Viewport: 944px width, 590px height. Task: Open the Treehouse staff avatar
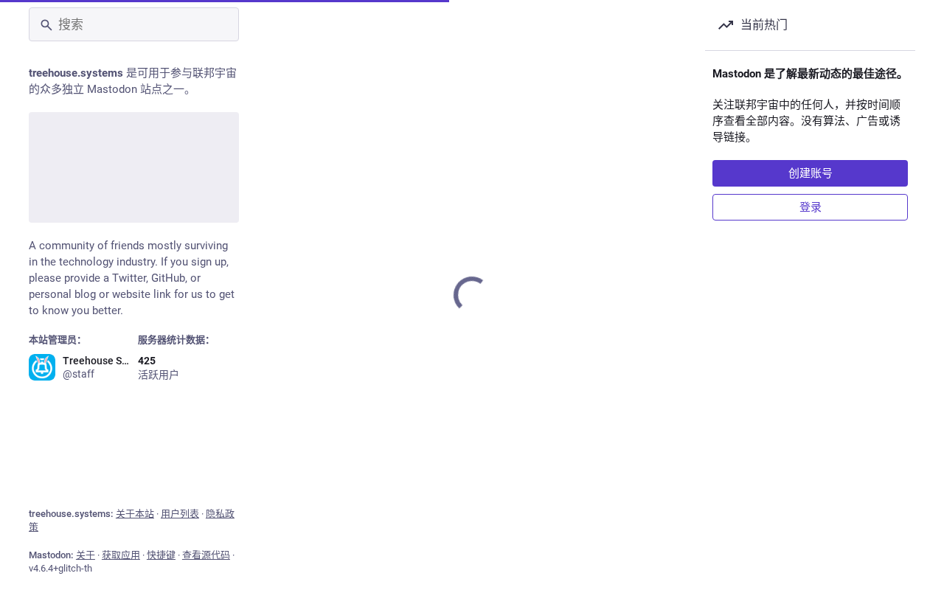(x=42, y=367)
